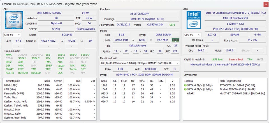269x123 pixels.
Task: Click the module 4 GB size value
Action: (x=120, y=69)
